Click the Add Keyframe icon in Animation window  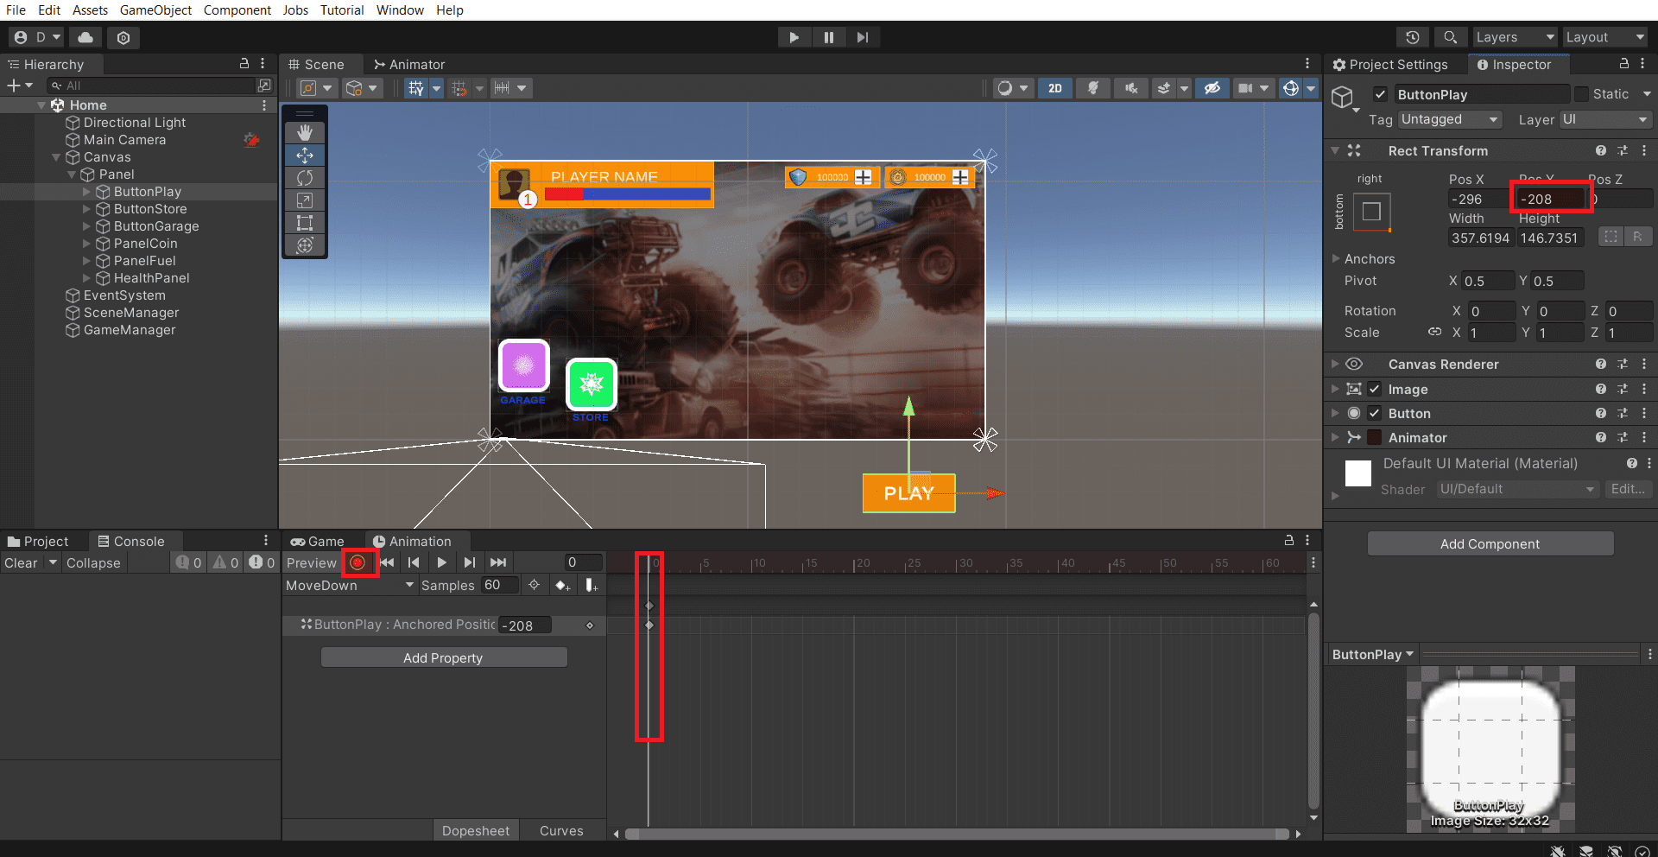click(562, 585)
